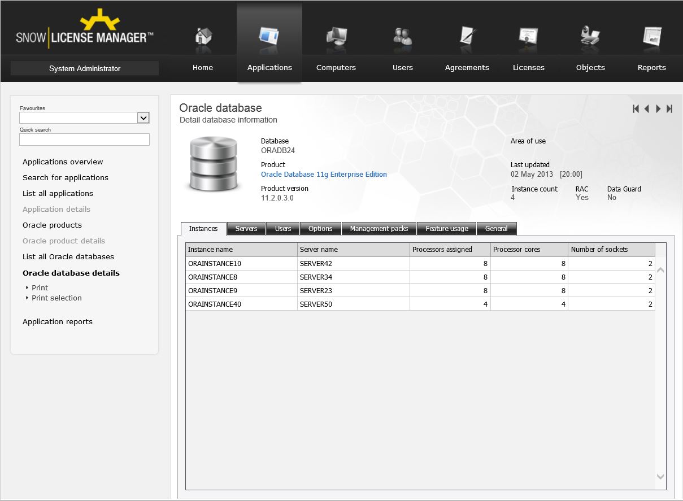Select the Applications window icon
This screenshot has width=683, height=501.
click(269, 36)
